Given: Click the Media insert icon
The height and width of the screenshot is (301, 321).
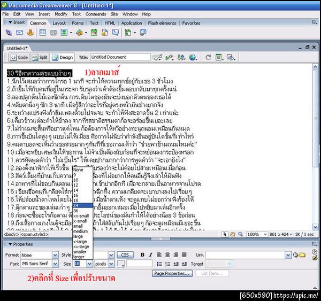Looking at the screenshot, I should (x=79, y=33).
